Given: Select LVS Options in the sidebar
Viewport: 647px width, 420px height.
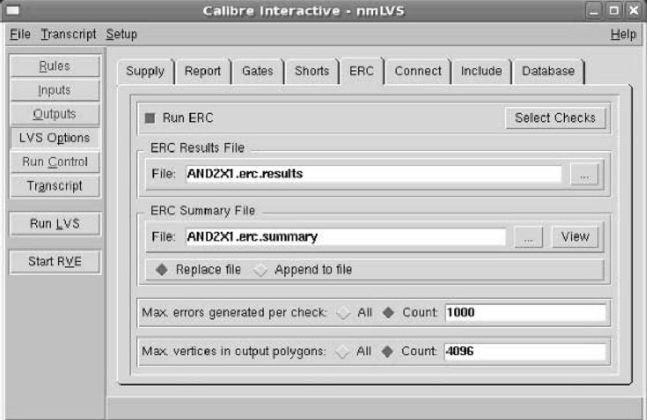Looking at the screenshot, I should [55, 138].
